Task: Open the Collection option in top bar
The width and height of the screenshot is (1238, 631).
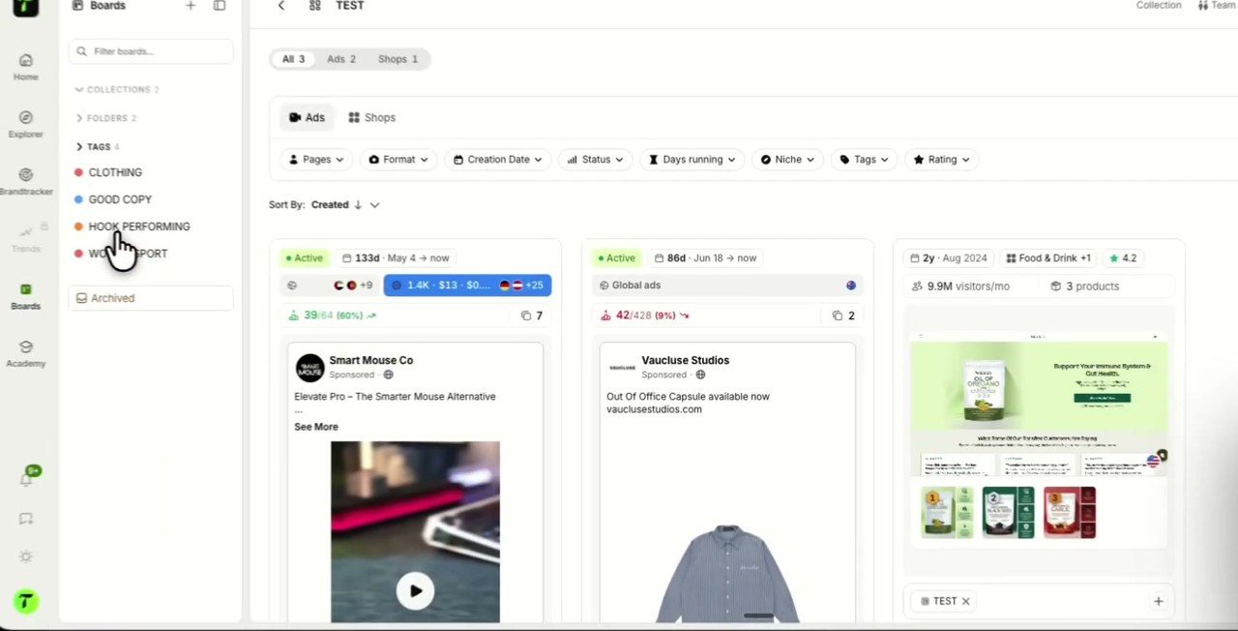Action: click(1159, 6)
